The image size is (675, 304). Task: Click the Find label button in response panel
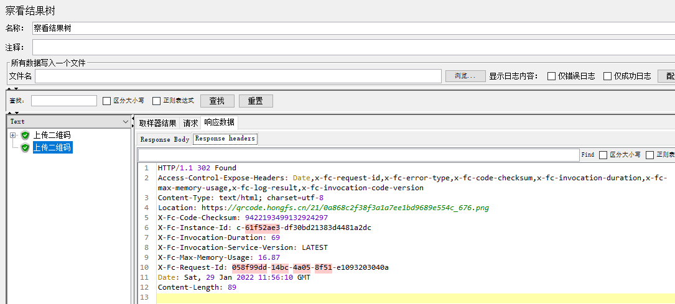(588, 155)
